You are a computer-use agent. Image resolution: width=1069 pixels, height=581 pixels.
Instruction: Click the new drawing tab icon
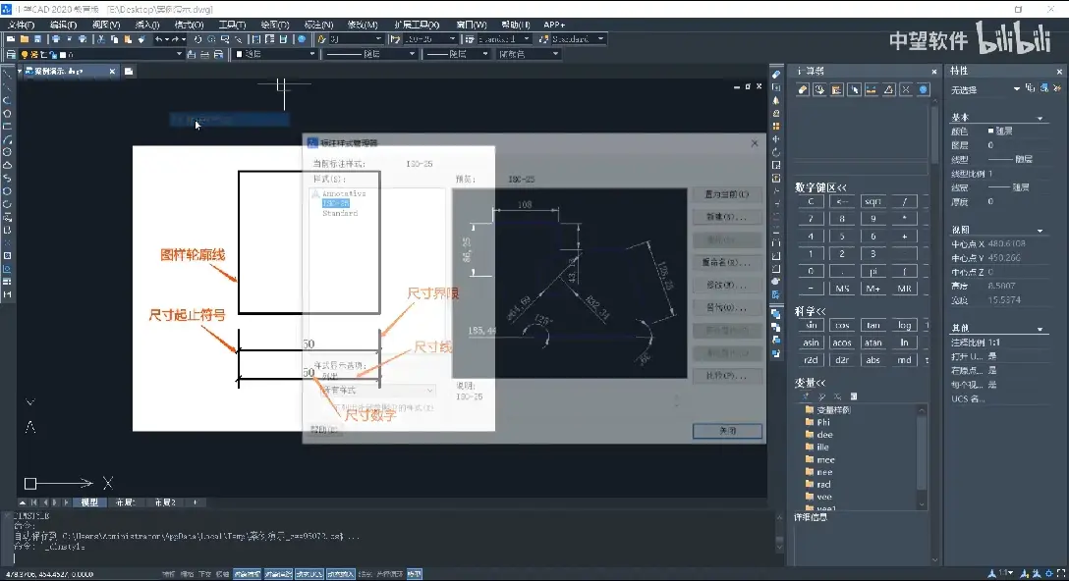click(x=129, y=71)
